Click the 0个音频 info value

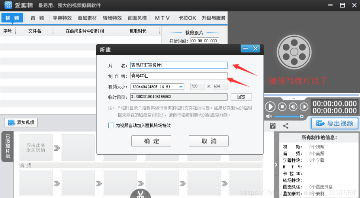[x=317, y=153]
